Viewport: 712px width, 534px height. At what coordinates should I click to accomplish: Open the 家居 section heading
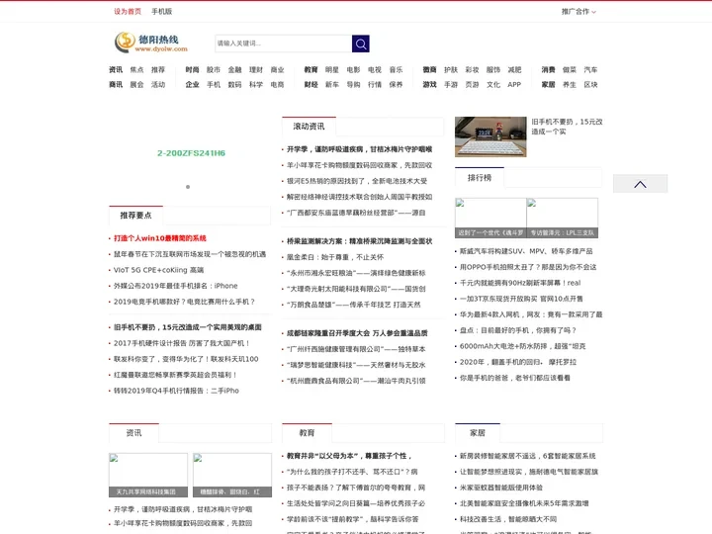click(478, 433)
